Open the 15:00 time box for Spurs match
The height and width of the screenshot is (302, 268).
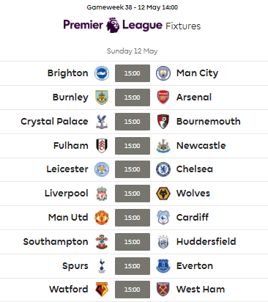click(133, 266)
